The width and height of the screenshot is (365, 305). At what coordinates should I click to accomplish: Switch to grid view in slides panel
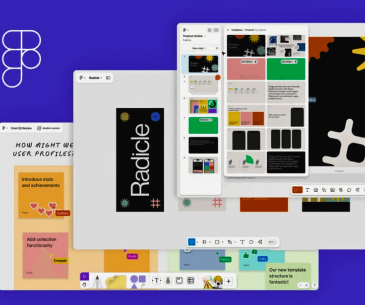tap(216, 30)
